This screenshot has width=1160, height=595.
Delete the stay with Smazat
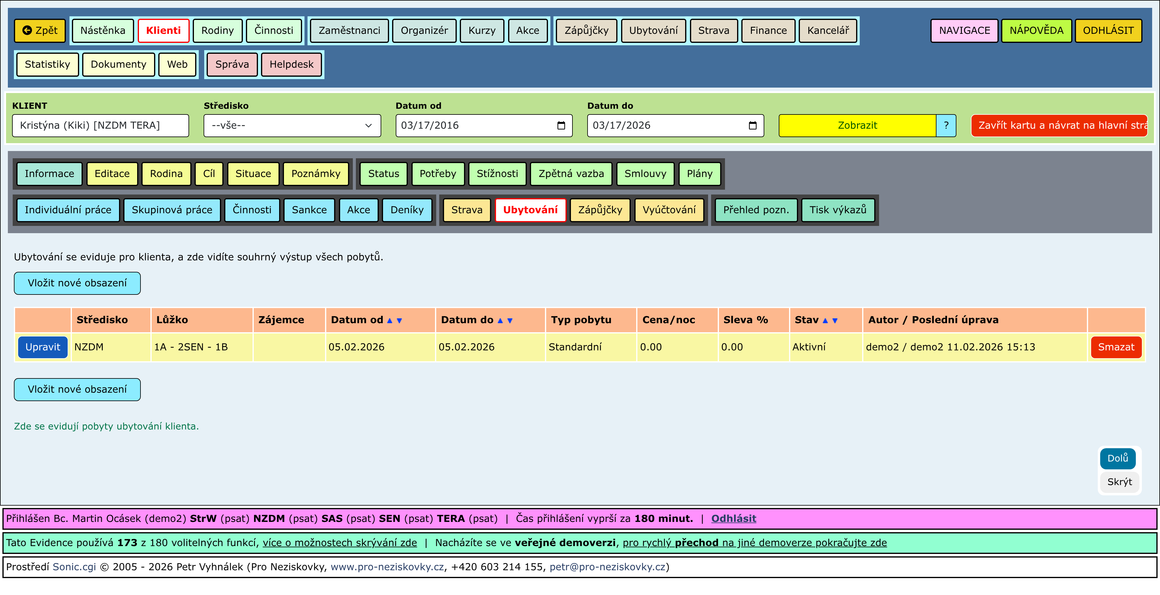(1116, 347)
